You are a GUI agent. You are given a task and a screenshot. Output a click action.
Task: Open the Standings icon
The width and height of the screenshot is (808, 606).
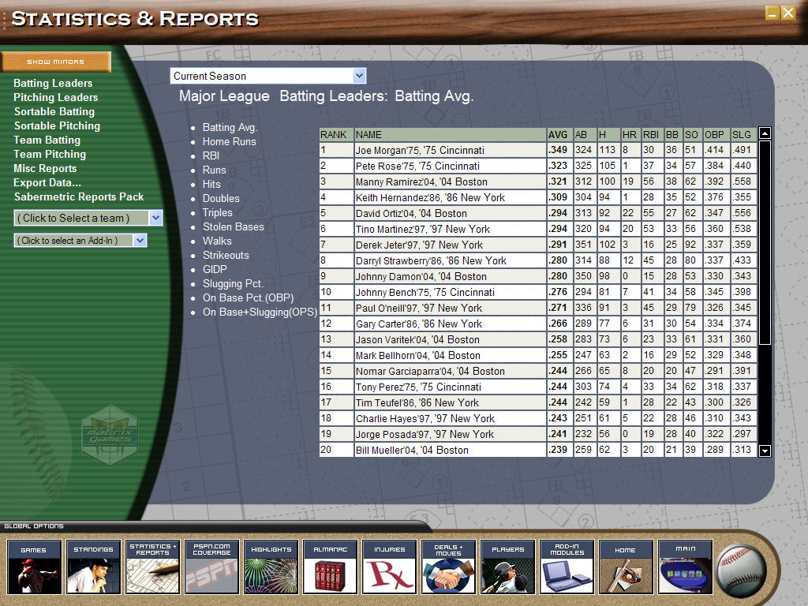tap(93, 567)
